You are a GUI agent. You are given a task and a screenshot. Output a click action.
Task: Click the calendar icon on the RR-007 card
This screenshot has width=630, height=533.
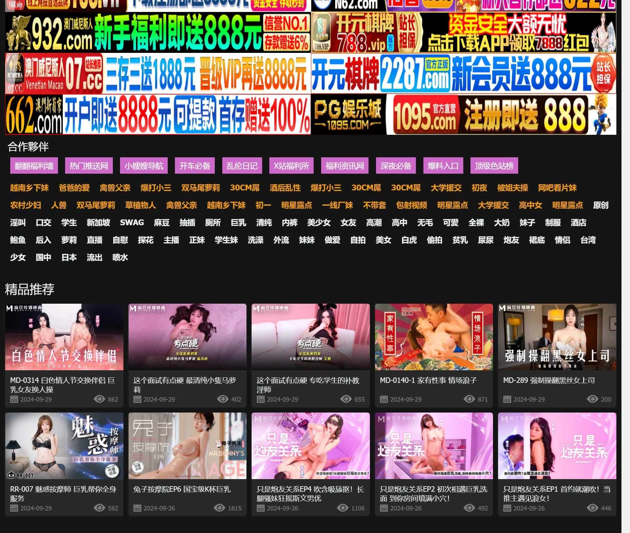pyautogui.click(x=14, y=508)
